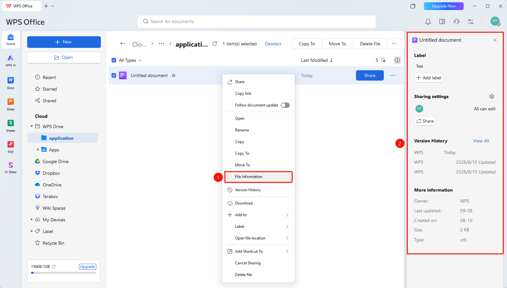The width and height of the screenshot is (507, 288).
Task: Expand the Label tree node
Action: (x=32, y=231)
